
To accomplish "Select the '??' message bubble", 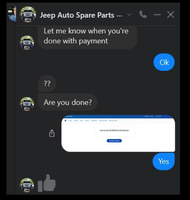I will [47, 83].
